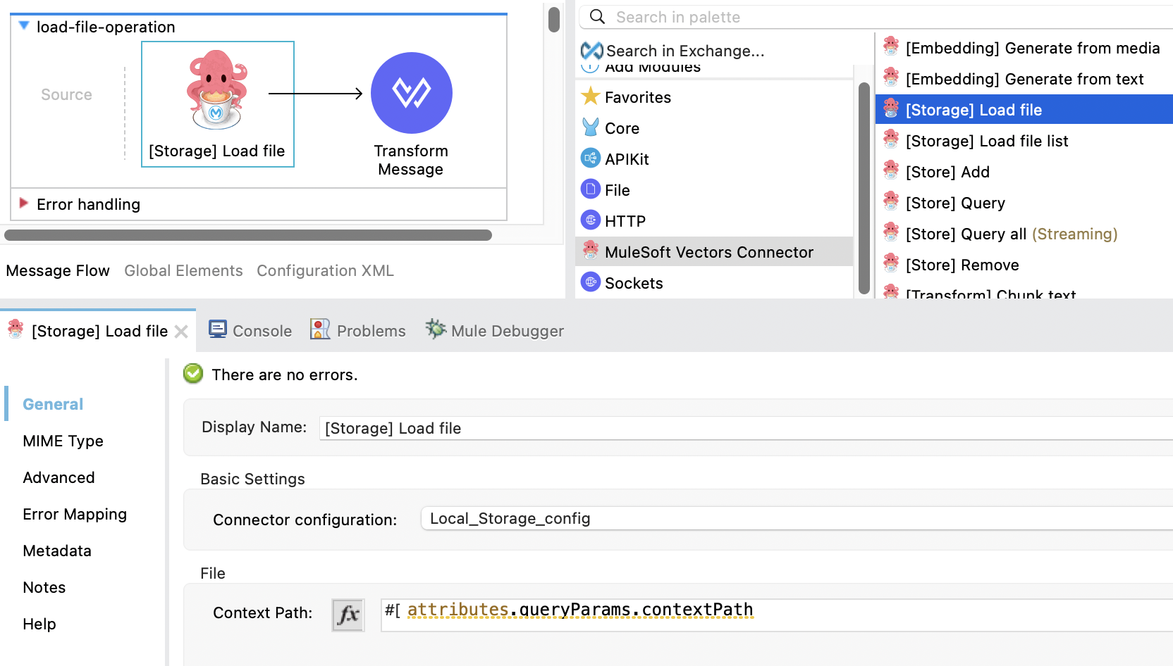
Task: Select the Help section
Action: coord(39,624)
